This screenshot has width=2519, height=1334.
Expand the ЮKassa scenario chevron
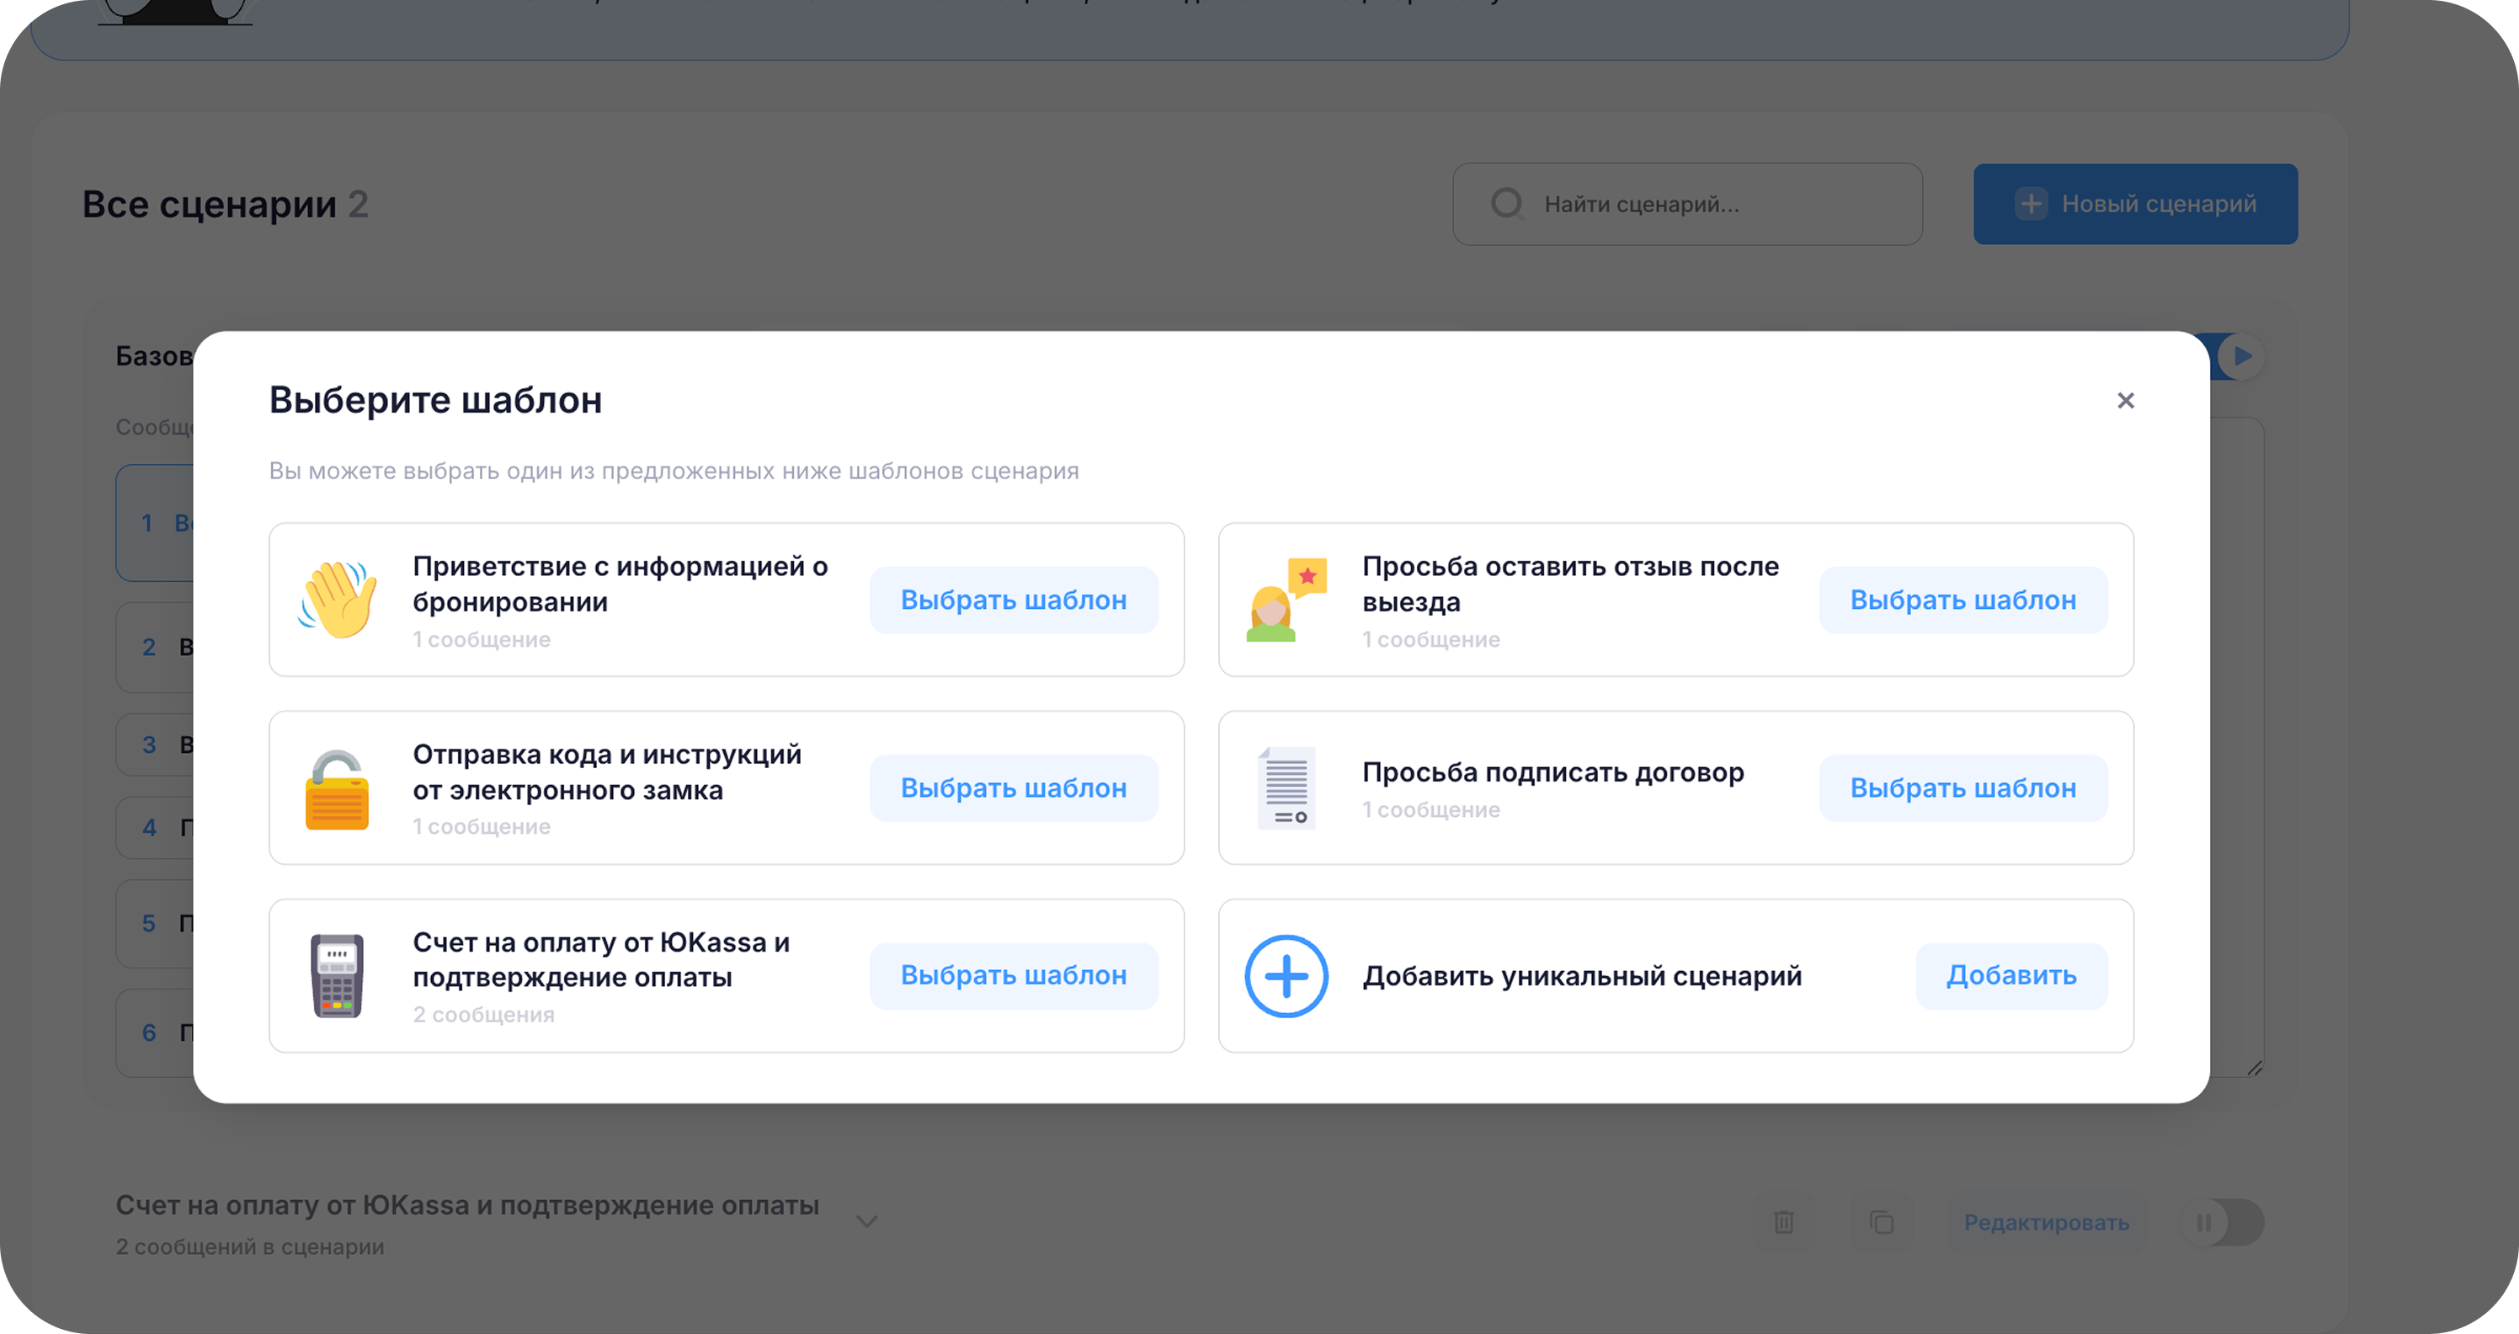point(866,1221)
